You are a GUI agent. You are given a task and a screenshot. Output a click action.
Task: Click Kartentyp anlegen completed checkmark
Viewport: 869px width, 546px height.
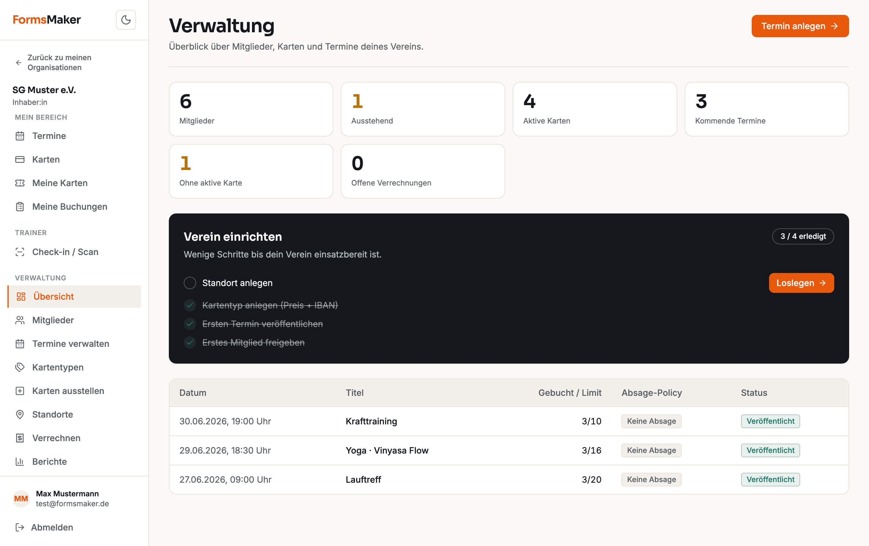[190, 305]
